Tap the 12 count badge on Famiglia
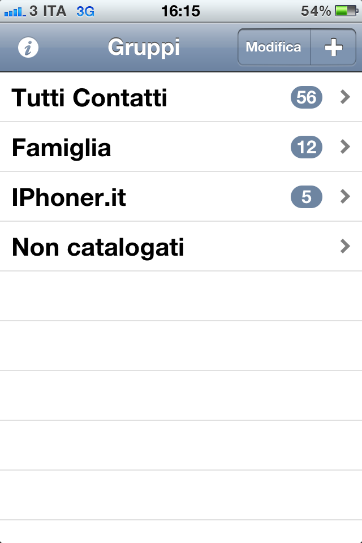 (306, 147)
